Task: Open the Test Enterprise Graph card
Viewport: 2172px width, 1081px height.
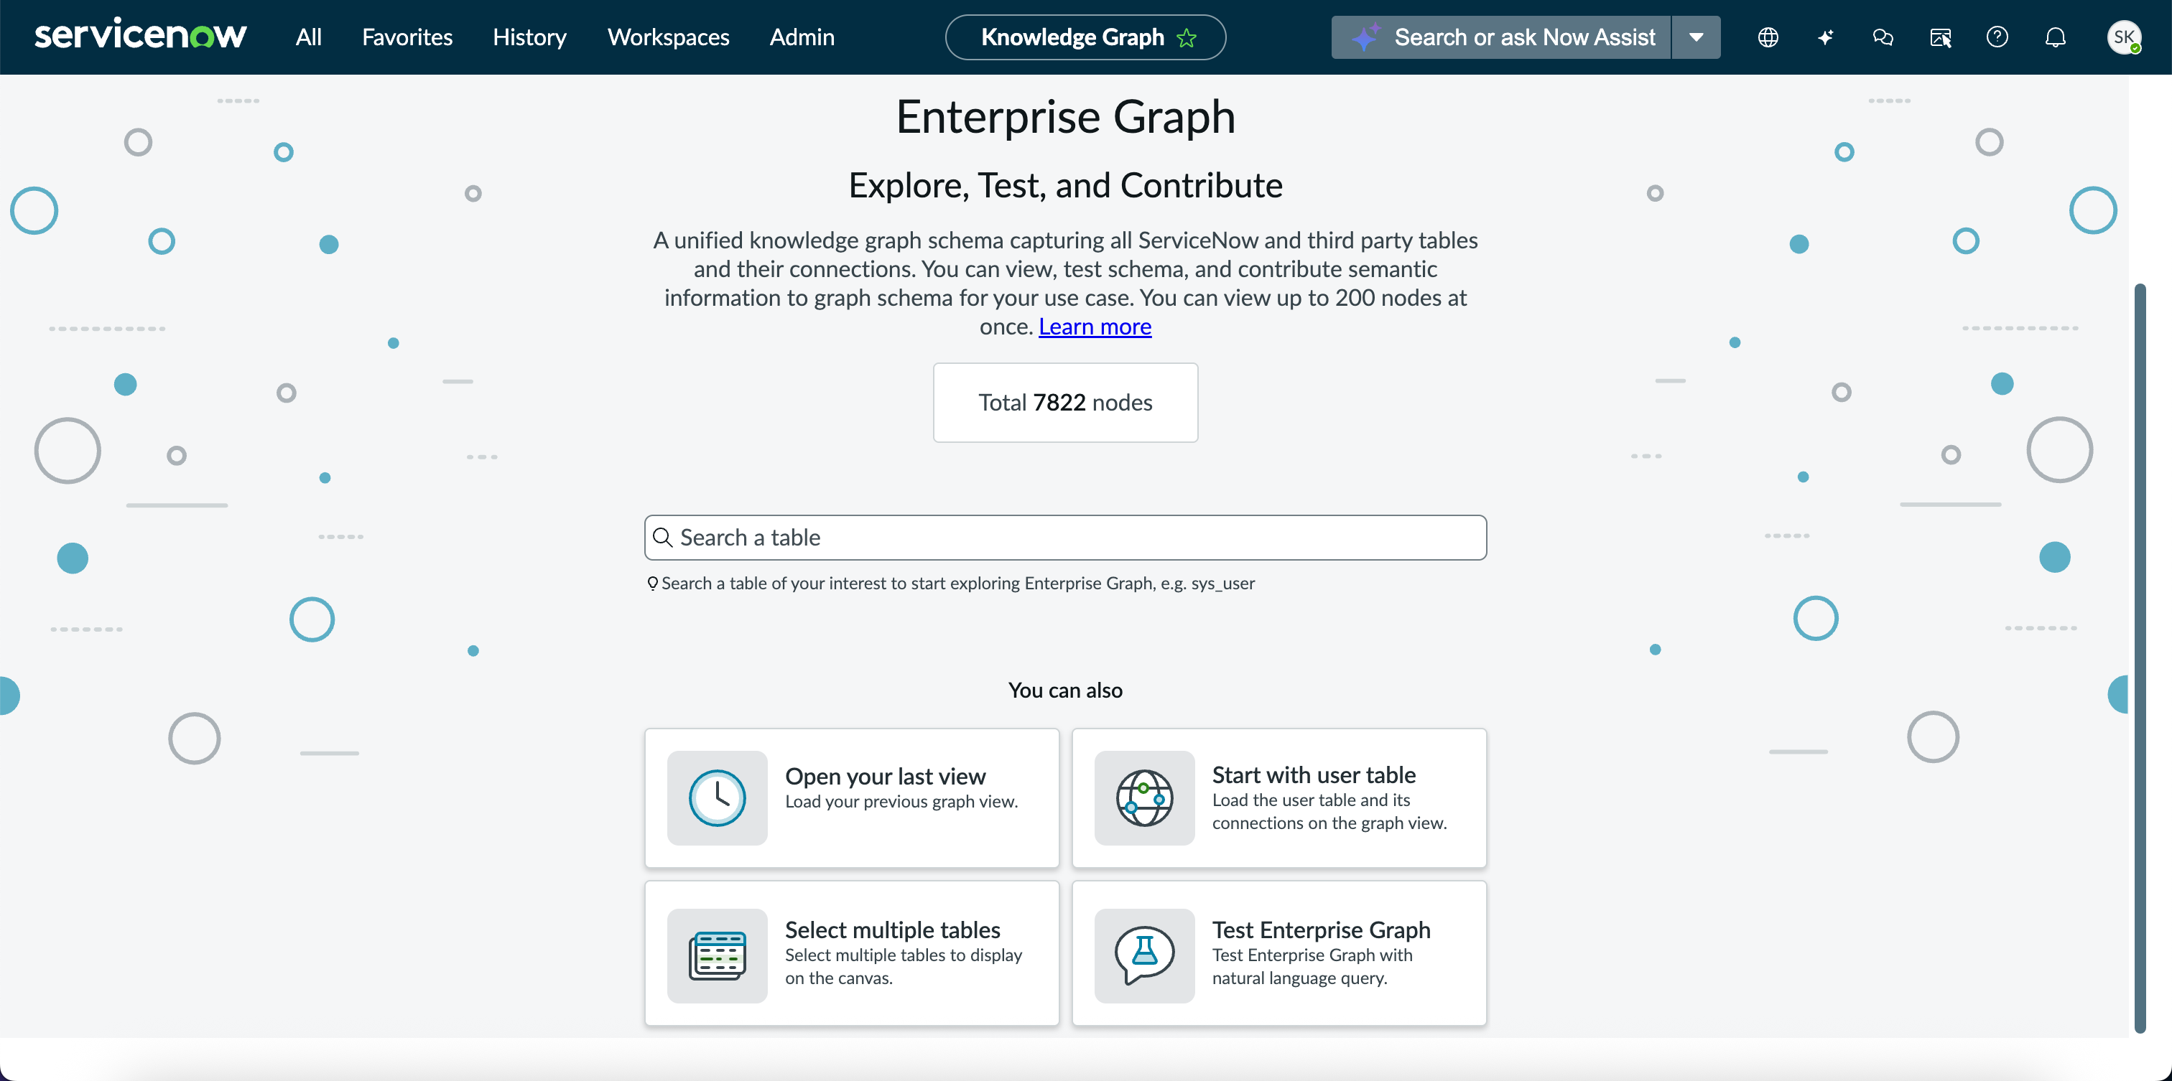Action: pos(1279,954)
